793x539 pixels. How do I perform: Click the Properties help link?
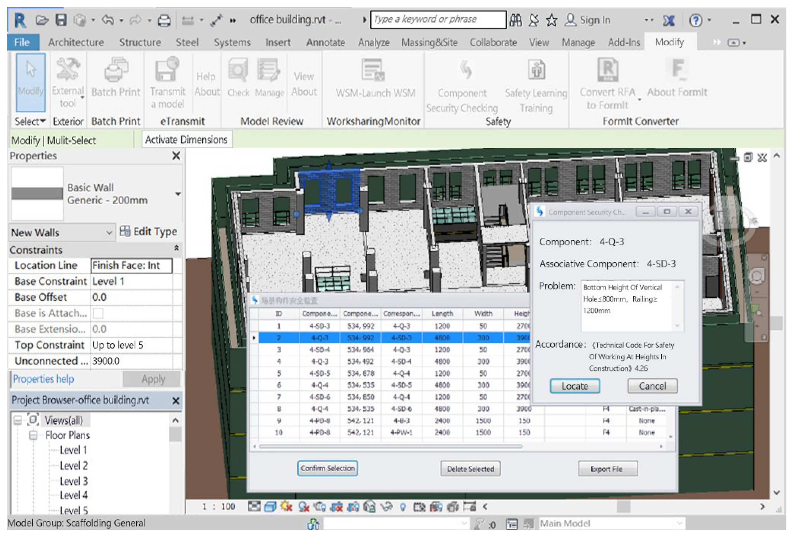[43, 379]
